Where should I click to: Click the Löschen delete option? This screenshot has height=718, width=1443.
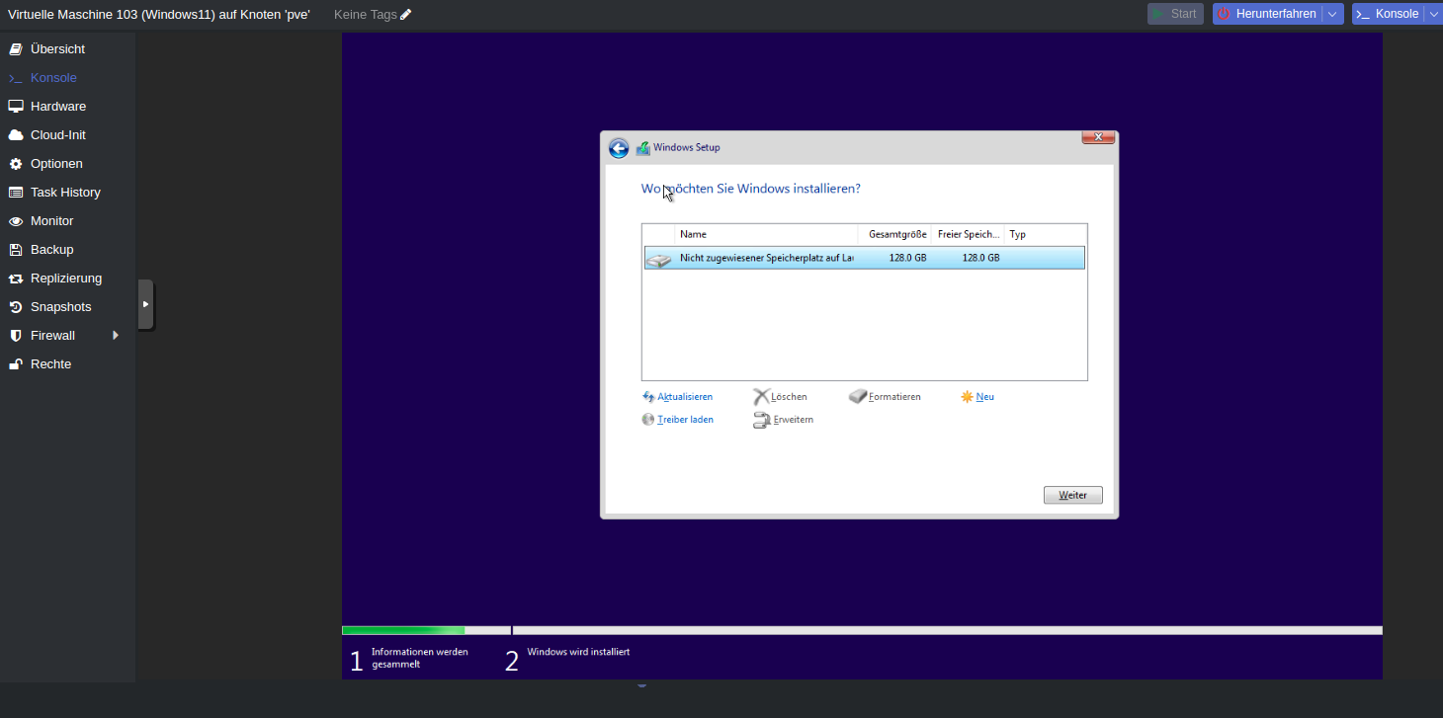[x=789, y=397]
